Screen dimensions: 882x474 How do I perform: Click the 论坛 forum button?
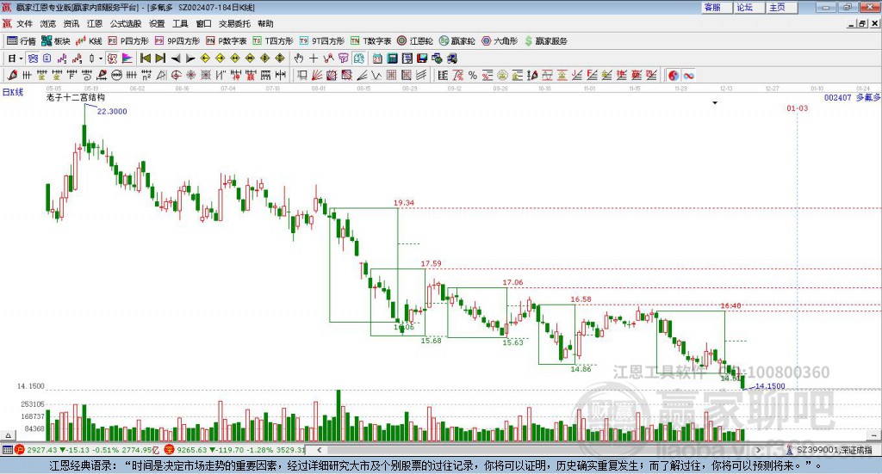(748, 7)
